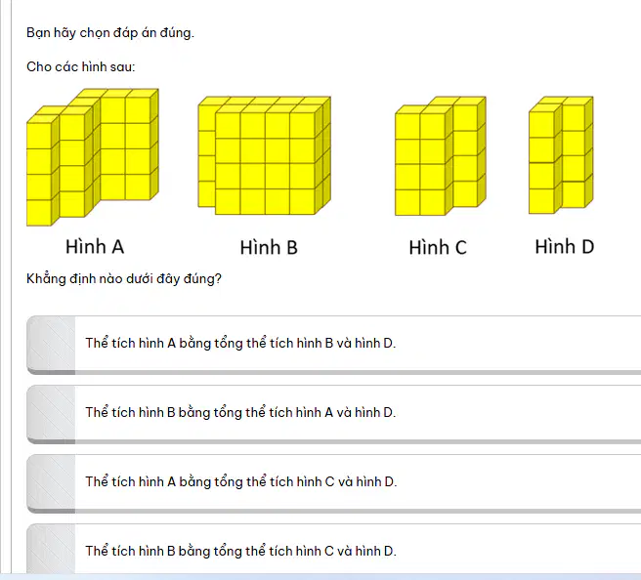Click the gray tab of the third answer option
The image size is (641, 580).
click(51, 483)
